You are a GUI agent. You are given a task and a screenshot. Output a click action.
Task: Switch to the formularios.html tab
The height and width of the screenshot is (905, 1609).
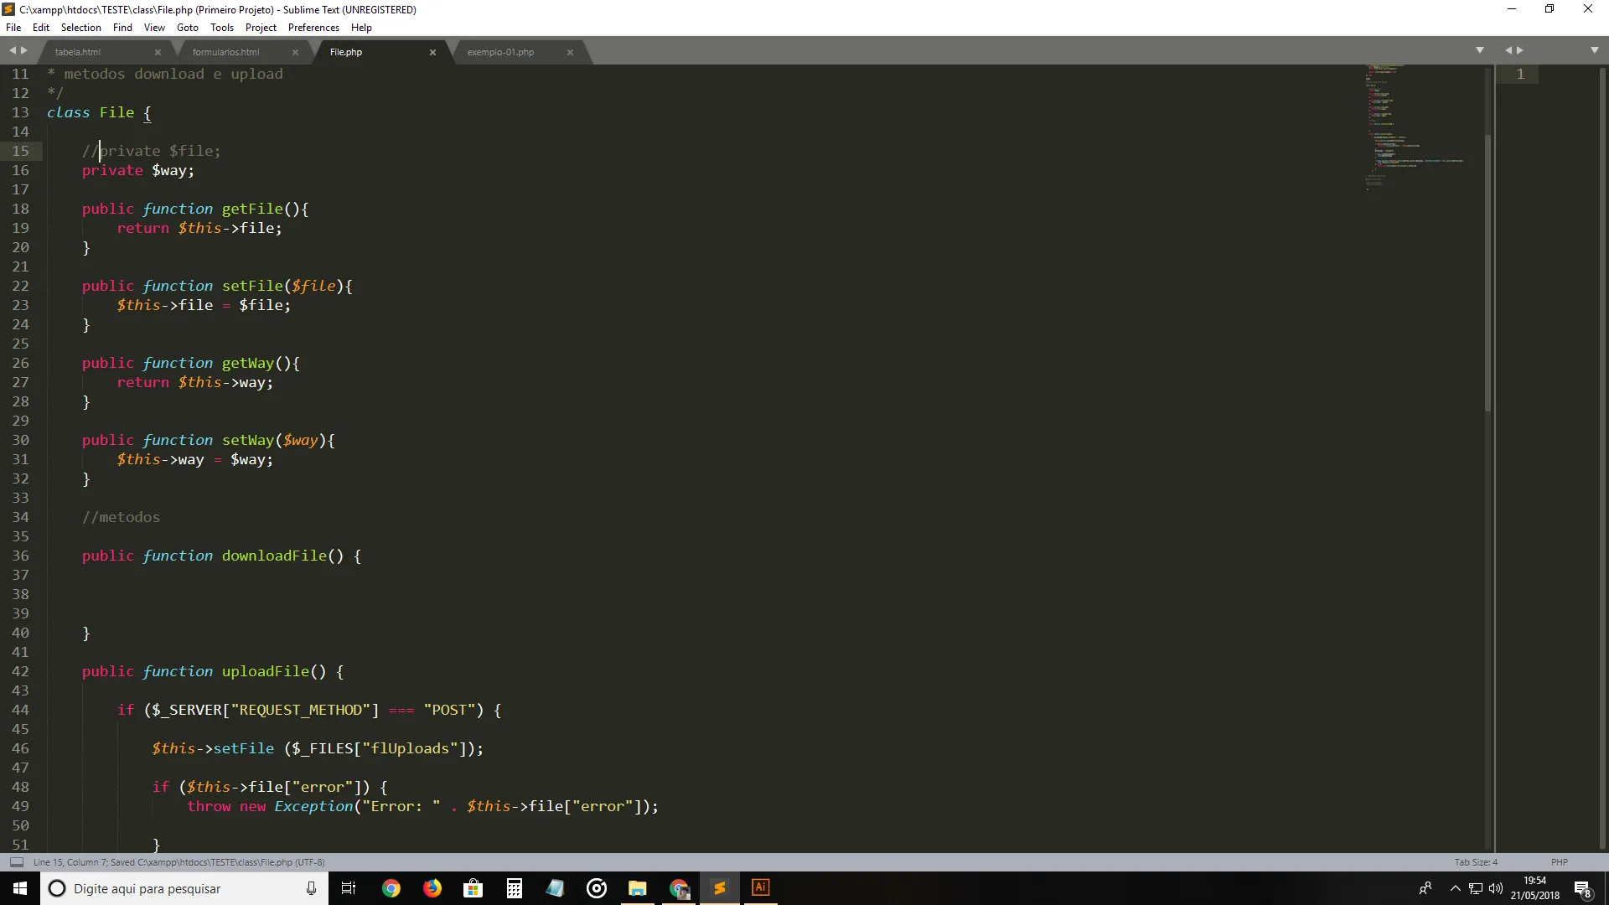pos(225,52)
